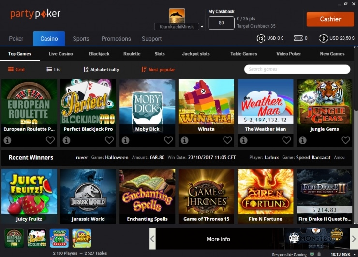Screen dimensions: 358x257
Task: Open the tournament tickets icon in header
Action: [x=297, y=38]
